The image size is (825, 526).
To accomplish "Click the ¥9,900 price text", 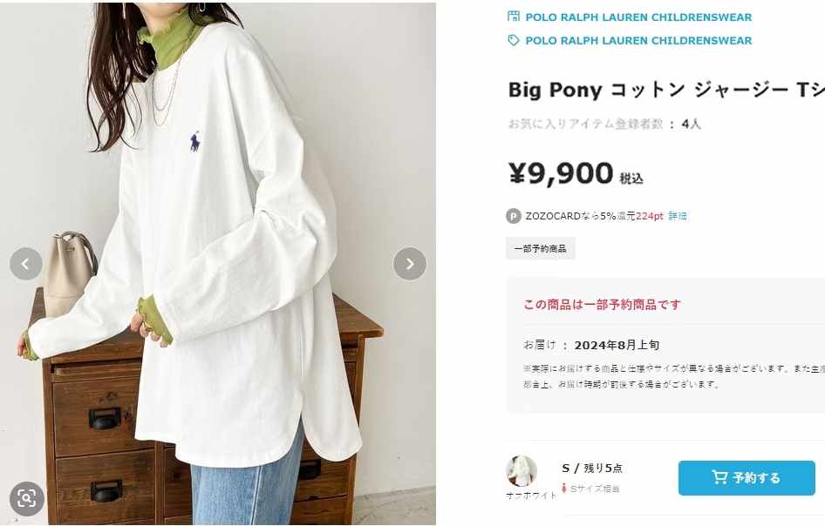I will (x=561, y=173).
